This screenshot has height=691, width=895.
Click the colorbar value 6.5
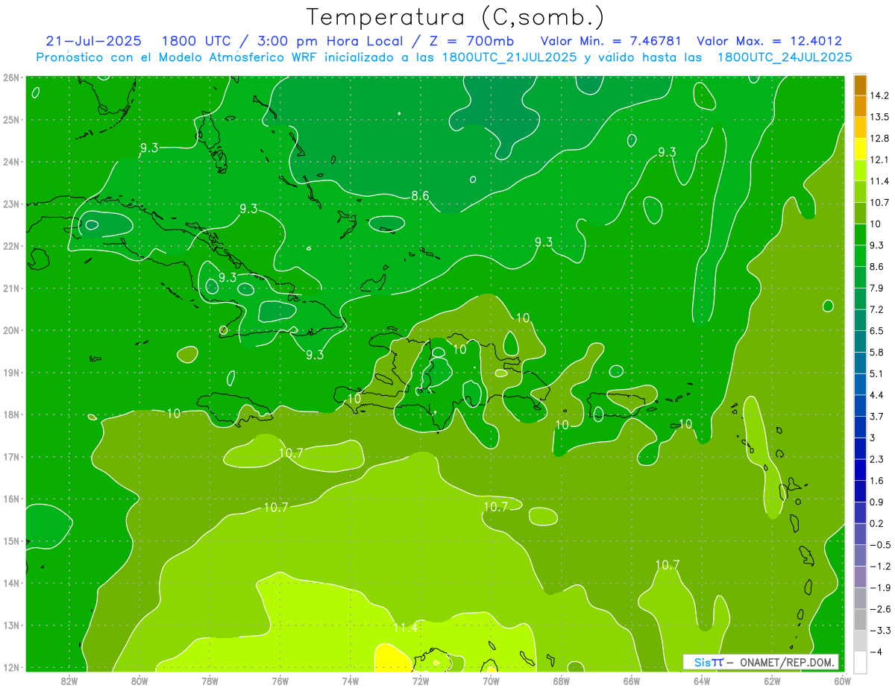coord(877,331)
